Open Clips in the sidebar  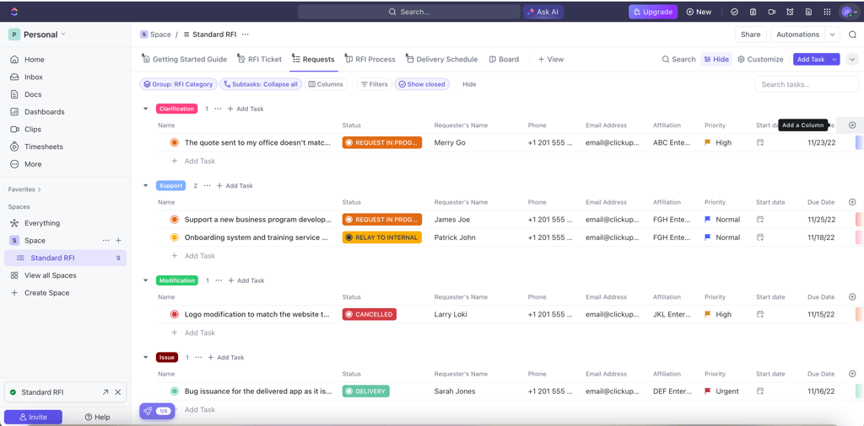pos(33,130)
